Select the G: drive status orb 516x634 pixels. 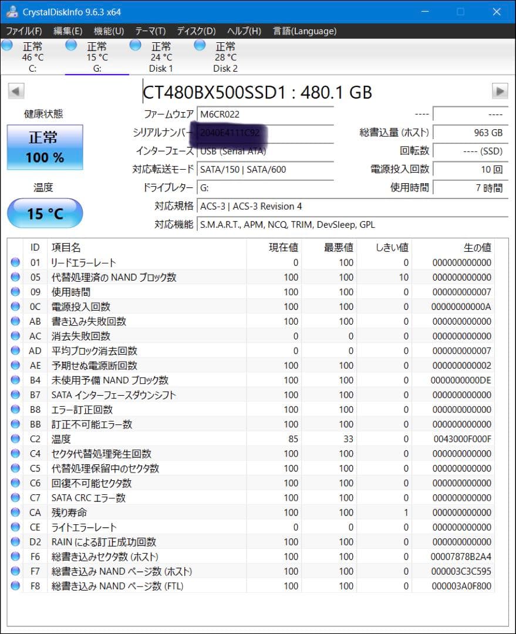click(71, 45)
